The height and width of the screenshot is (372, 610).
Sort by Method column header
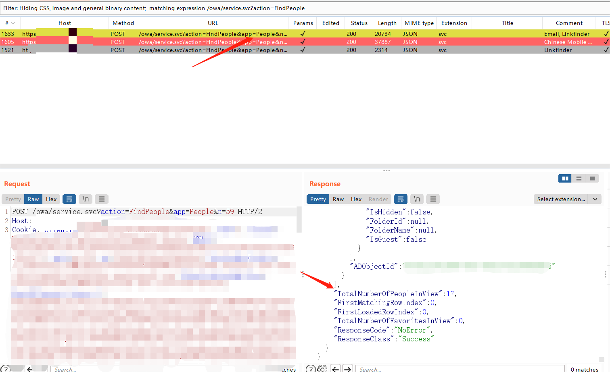pos(123,23)
